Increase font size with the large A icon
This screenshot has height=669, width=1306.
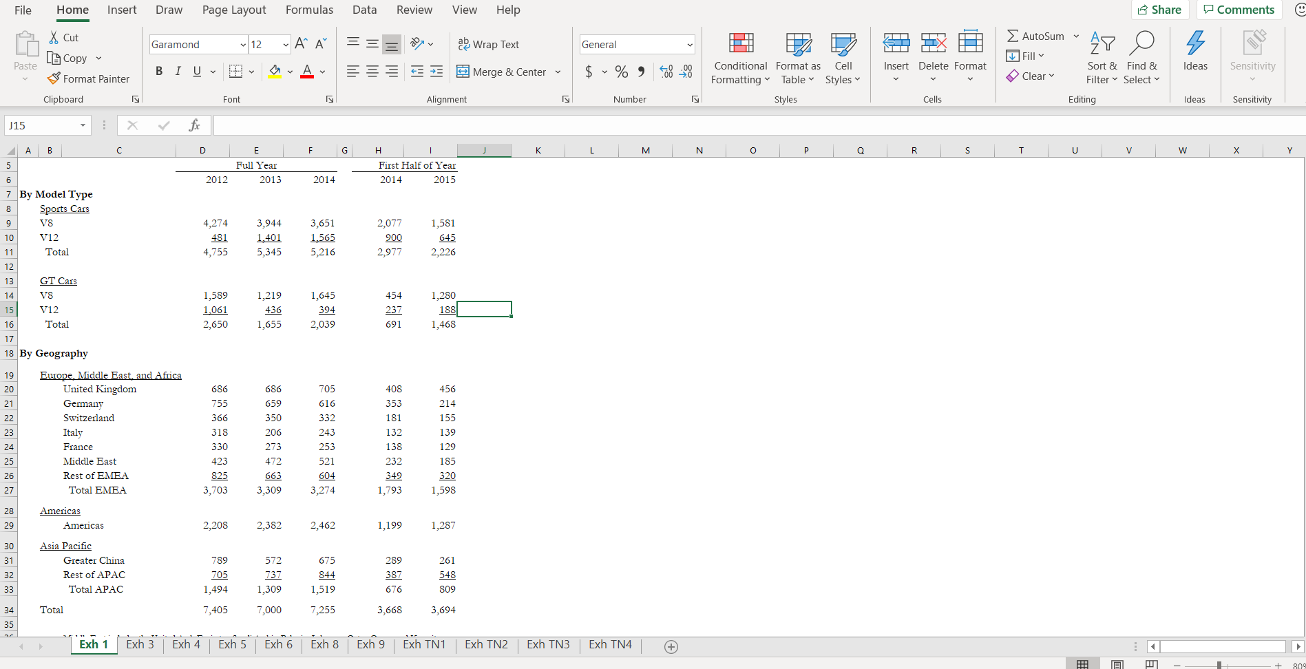pos(301,44)
